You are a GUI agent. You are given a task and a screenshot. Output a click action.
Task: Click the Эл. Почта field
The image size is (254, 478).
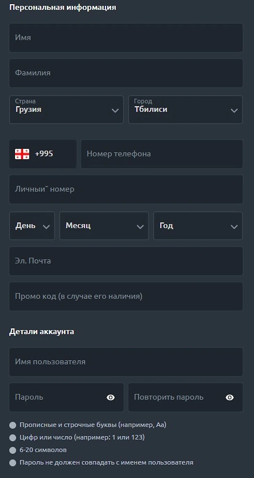point(126,261)
